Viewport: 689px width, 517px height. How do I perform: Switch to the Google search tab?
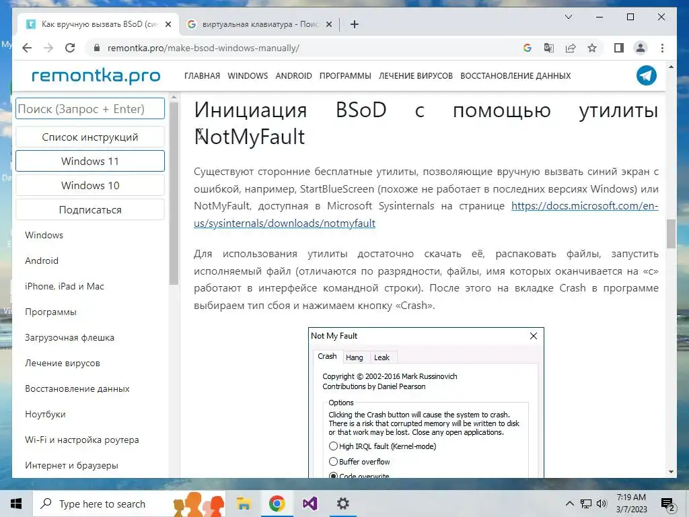(x=259, y=24)
